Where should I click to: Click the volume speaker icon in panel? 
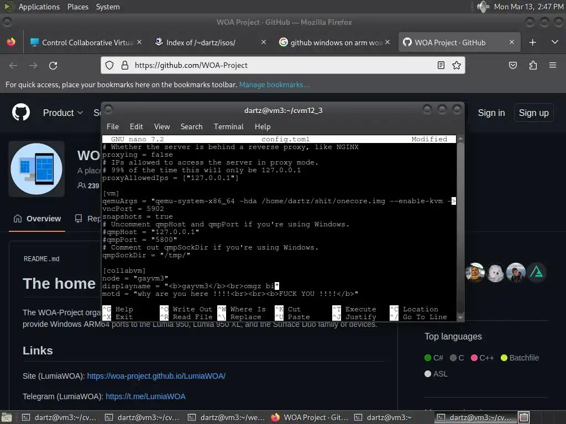482,7
